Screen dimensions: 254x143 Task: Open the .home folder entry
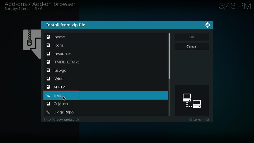(x=106, y=37)
